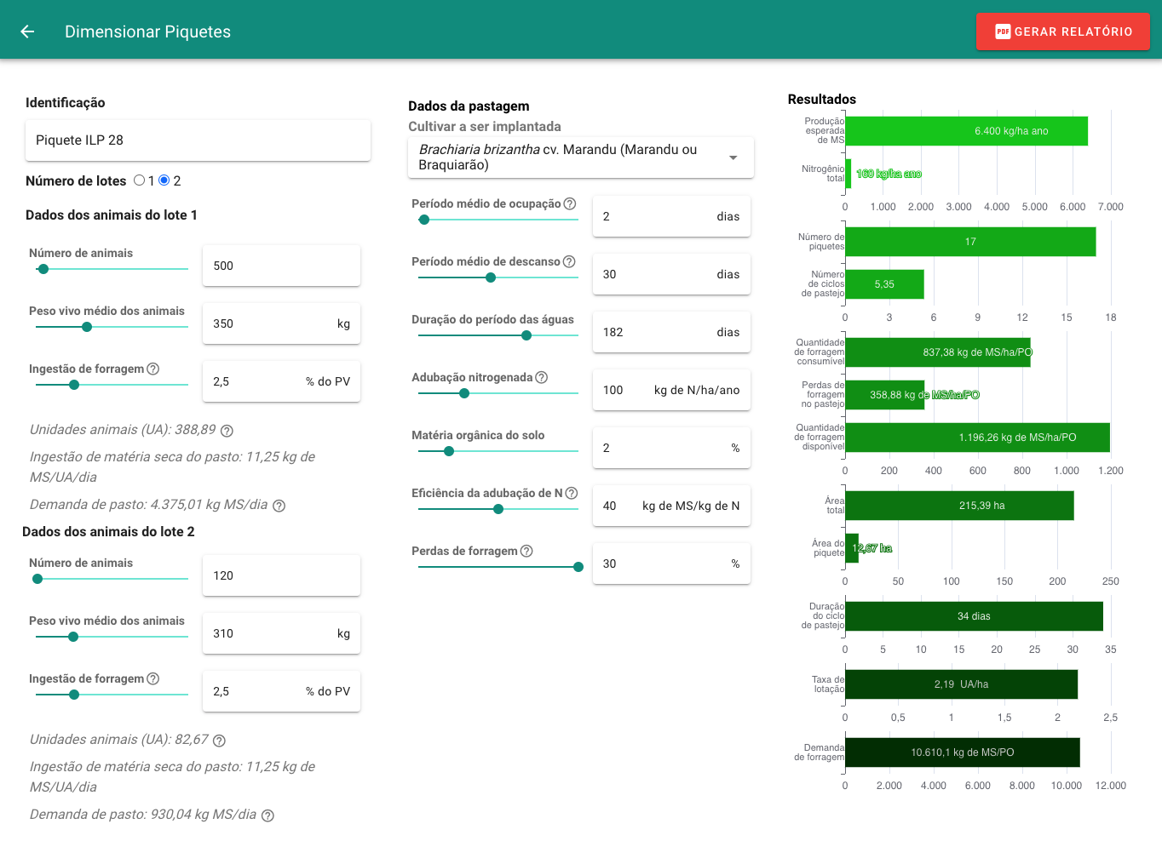Edit lote 1 forage intake 2,5 field
This screenshot has width=1162, height=841.
tap(281, 381)
